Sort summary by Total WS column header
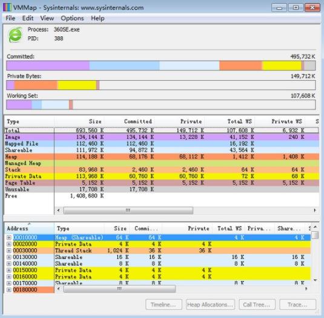The image size is (324, 318). pos(230,121)
